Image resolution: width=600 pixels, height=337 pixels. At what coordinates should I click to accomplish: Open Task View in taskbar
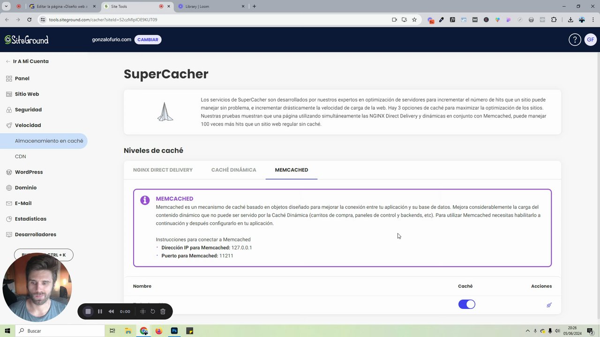click(112, 331)
